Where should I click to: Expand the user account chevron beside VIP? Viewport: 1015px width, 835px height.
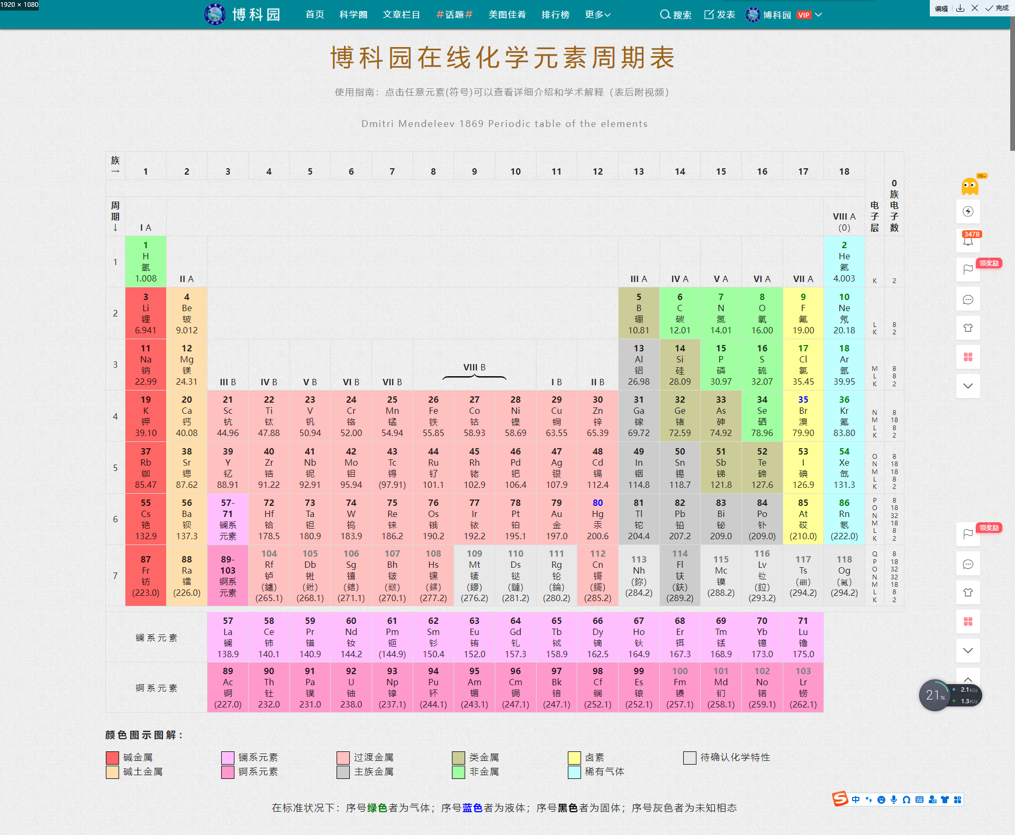click(819, 14)
